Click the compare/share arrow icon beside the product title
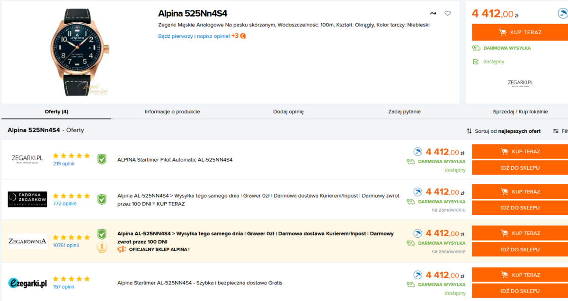This screenshot has height=301, width=568. pyautogui.click(x=433, y=14)
